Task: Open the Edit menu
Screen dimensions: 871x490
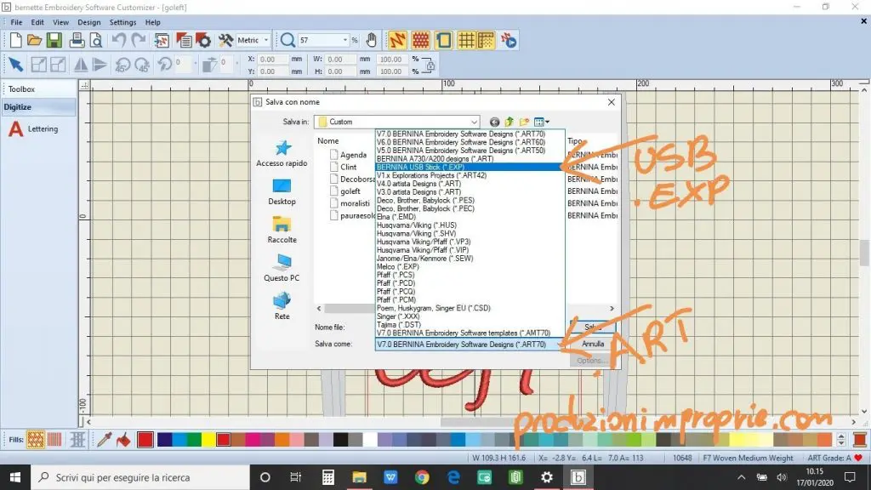Action: (x=37, y=22)
